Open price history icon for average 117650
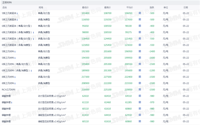The image size is (200, 126). click(140, 19)
